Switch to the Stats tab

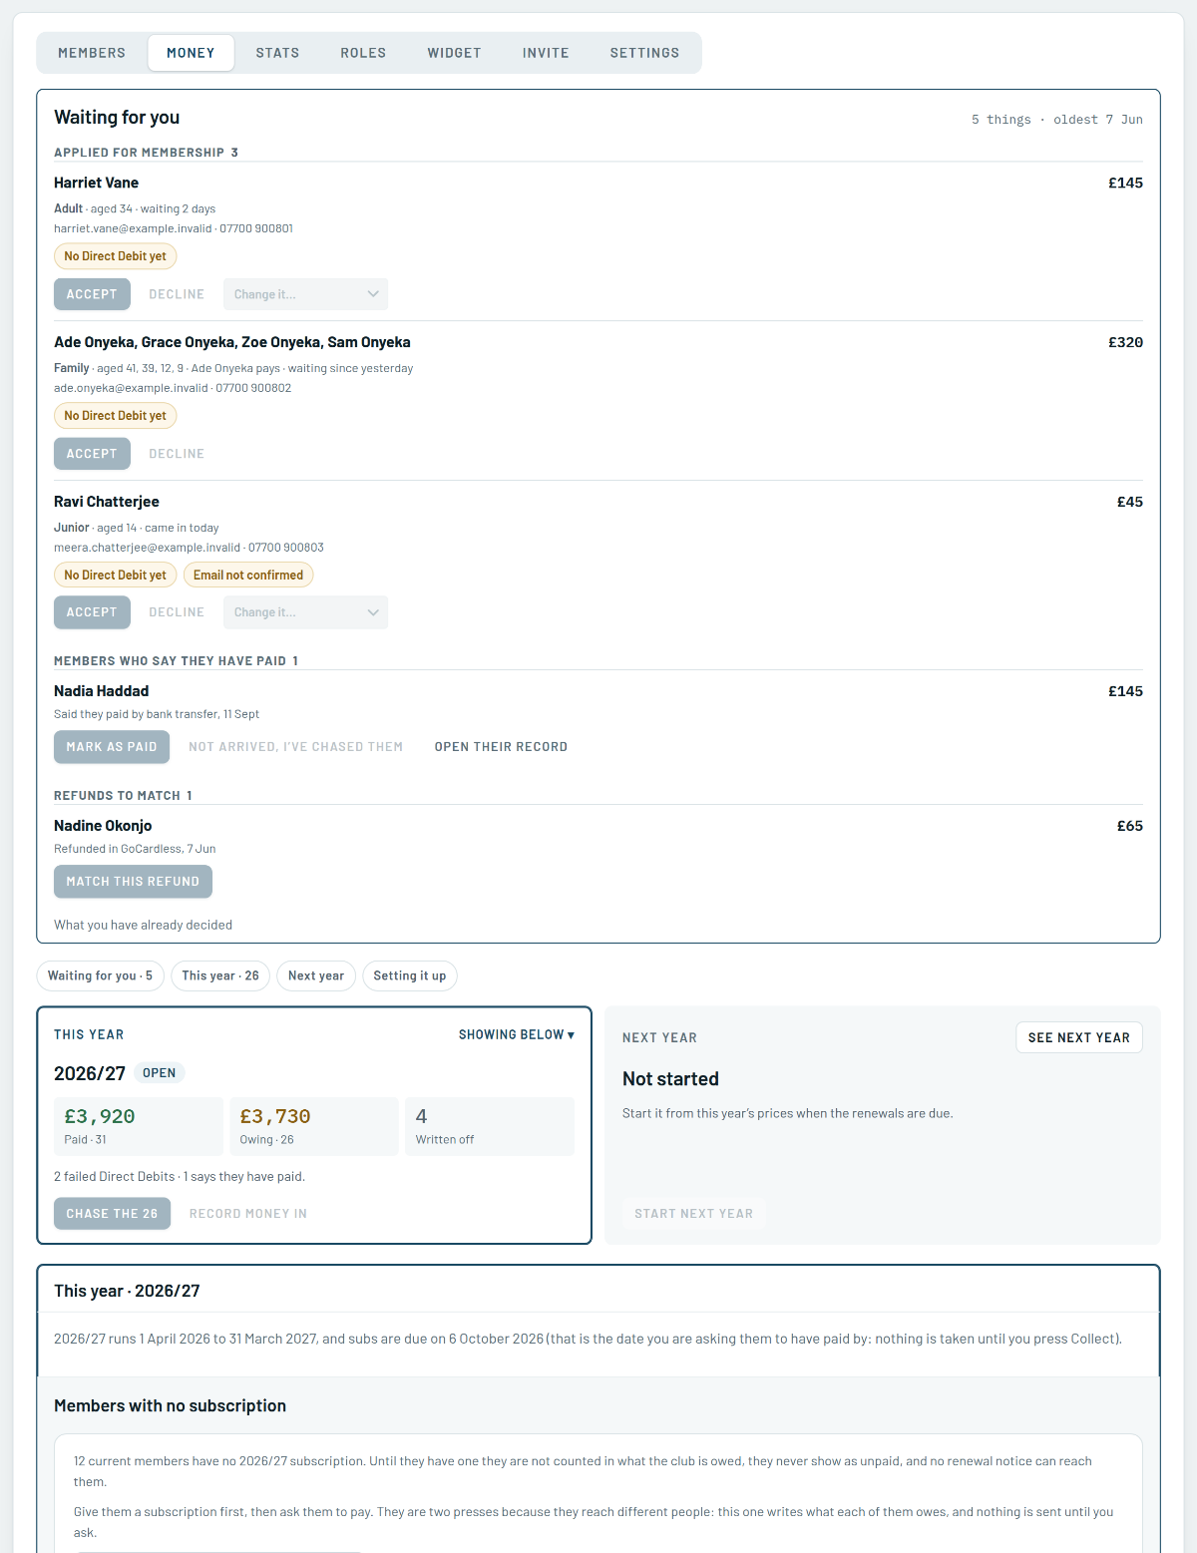click(277, 53)
